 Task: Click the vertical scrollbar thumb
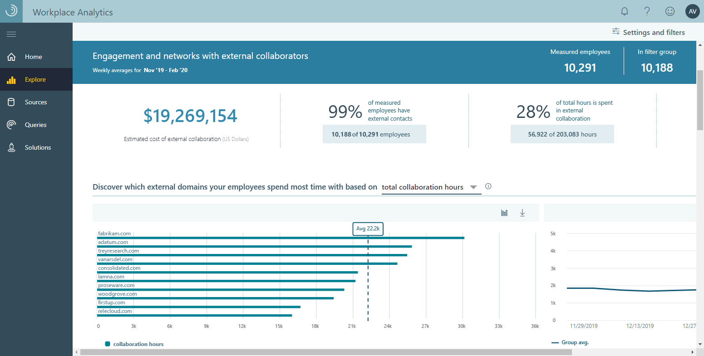point(700,100)
